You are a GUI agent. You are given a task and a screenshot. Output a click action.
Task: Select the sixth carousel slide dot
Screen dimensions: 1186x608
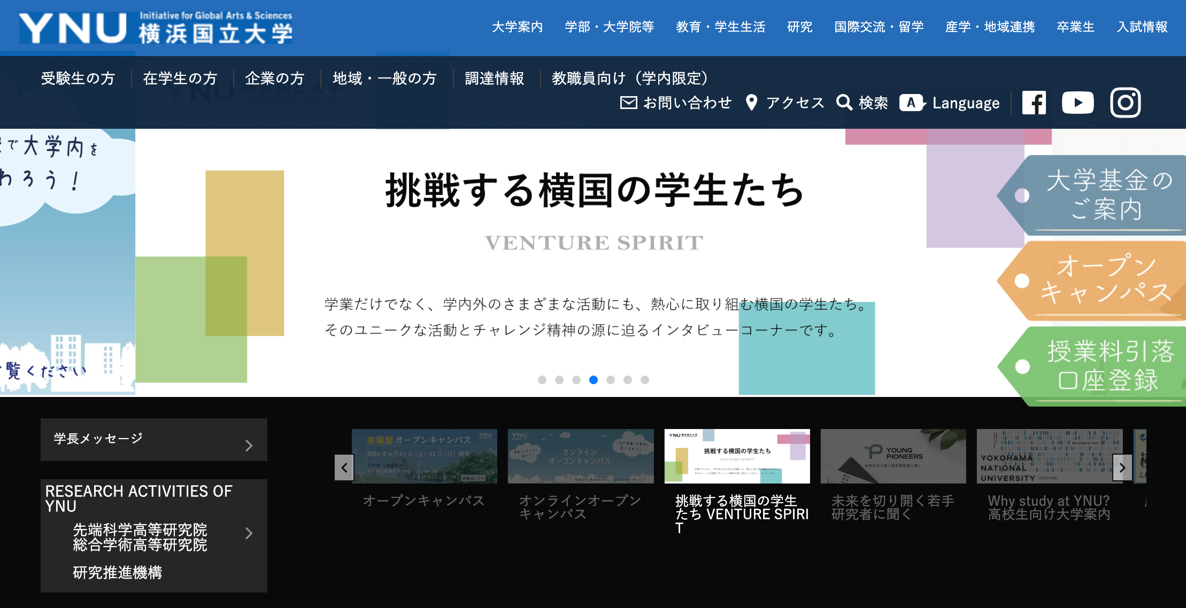pos(628,380)
